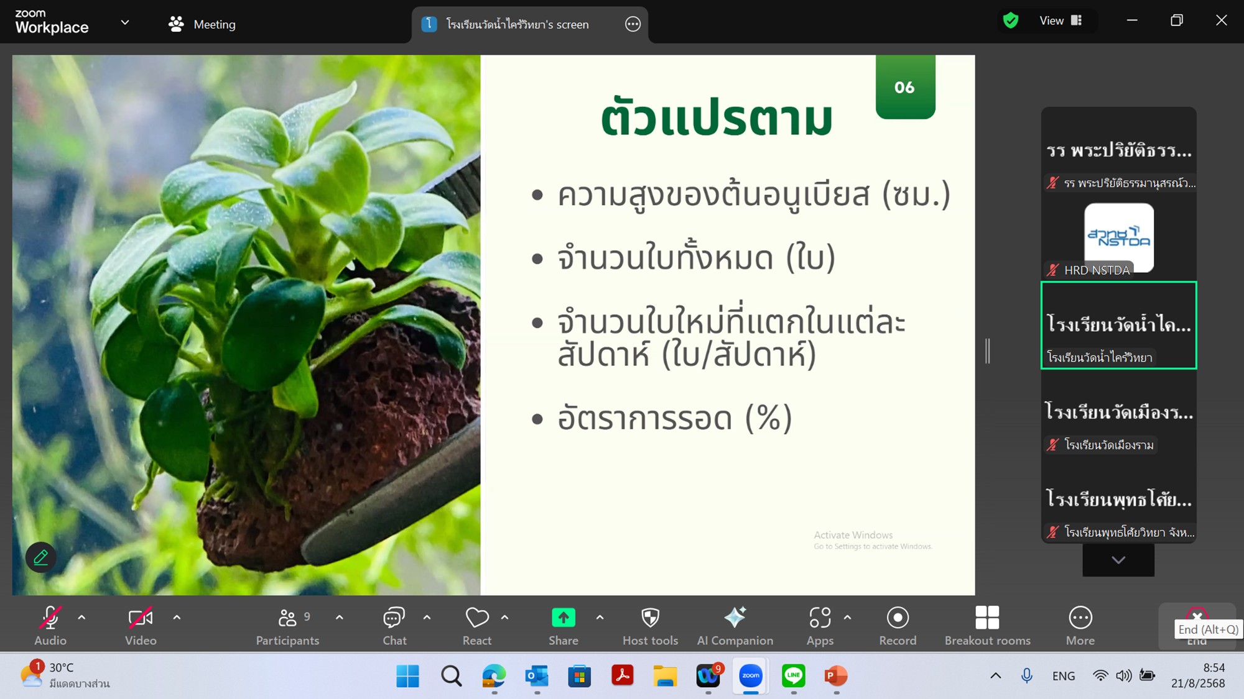This screenshot has height=699, width=1244.
Task: Click the green Share screen button
Action: click(564, 618)
